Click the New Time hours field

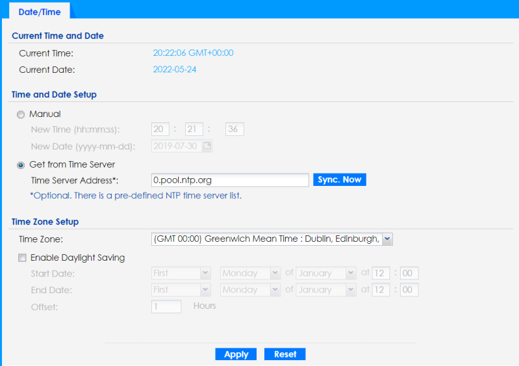[x=160, y=129]
